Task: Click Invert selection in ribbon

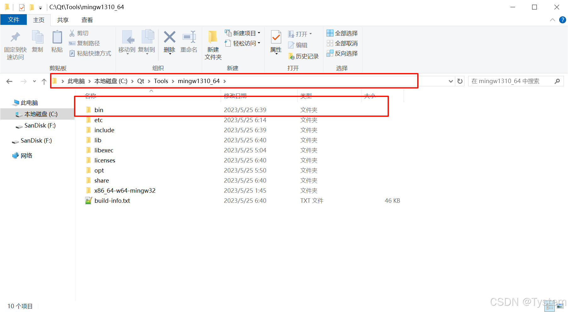Action: pos(342,53)
